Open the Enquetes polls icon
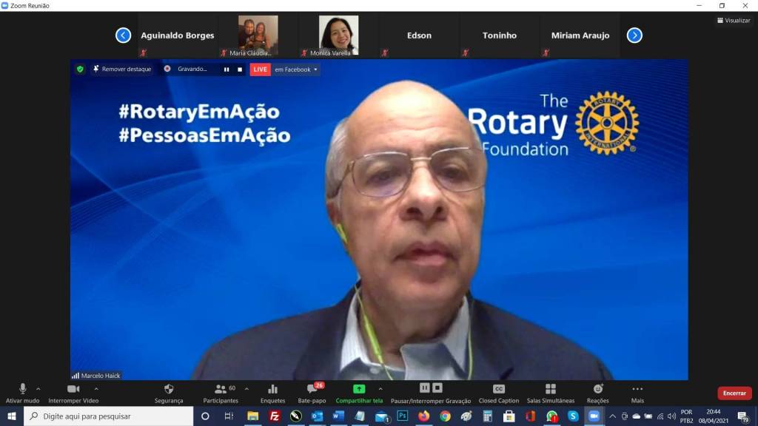 [272, 389]
